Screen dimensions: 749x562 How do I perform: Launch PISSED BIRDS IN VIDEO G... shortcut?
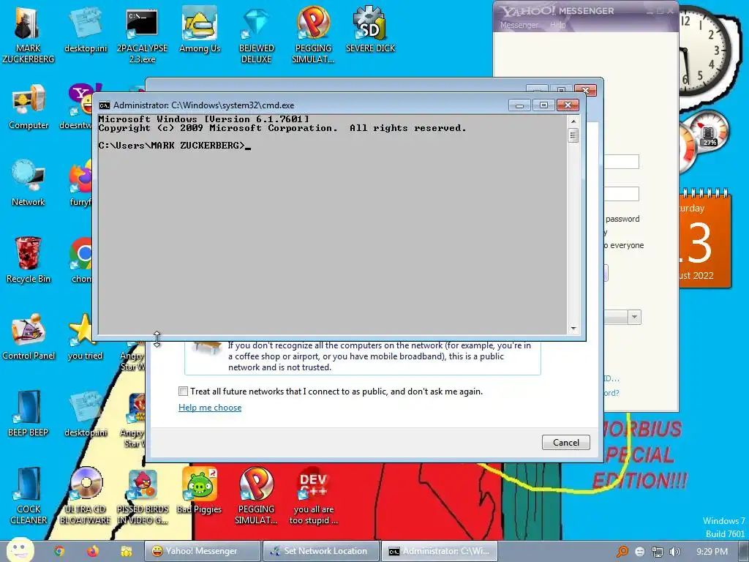click(143, 495)
